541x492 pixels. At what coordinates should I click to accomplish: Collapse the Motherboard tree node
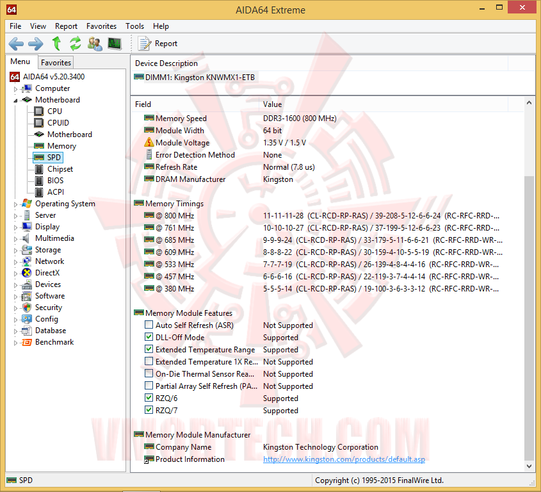coord(15,101)
